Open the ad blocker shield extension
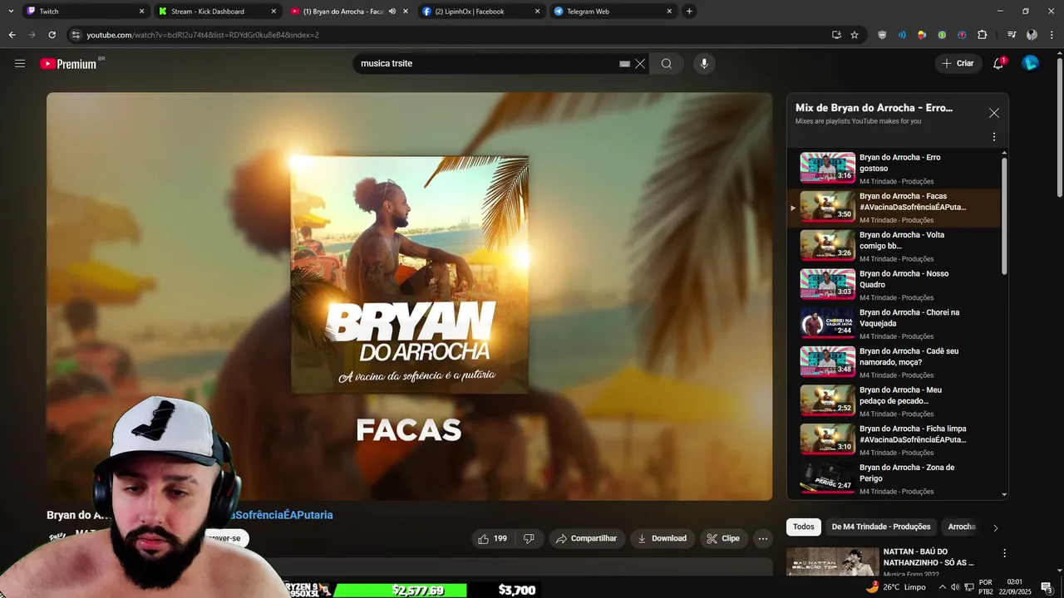Viewport: 1064px width, 598px height. pyautogui.click(x=882, y=35)
